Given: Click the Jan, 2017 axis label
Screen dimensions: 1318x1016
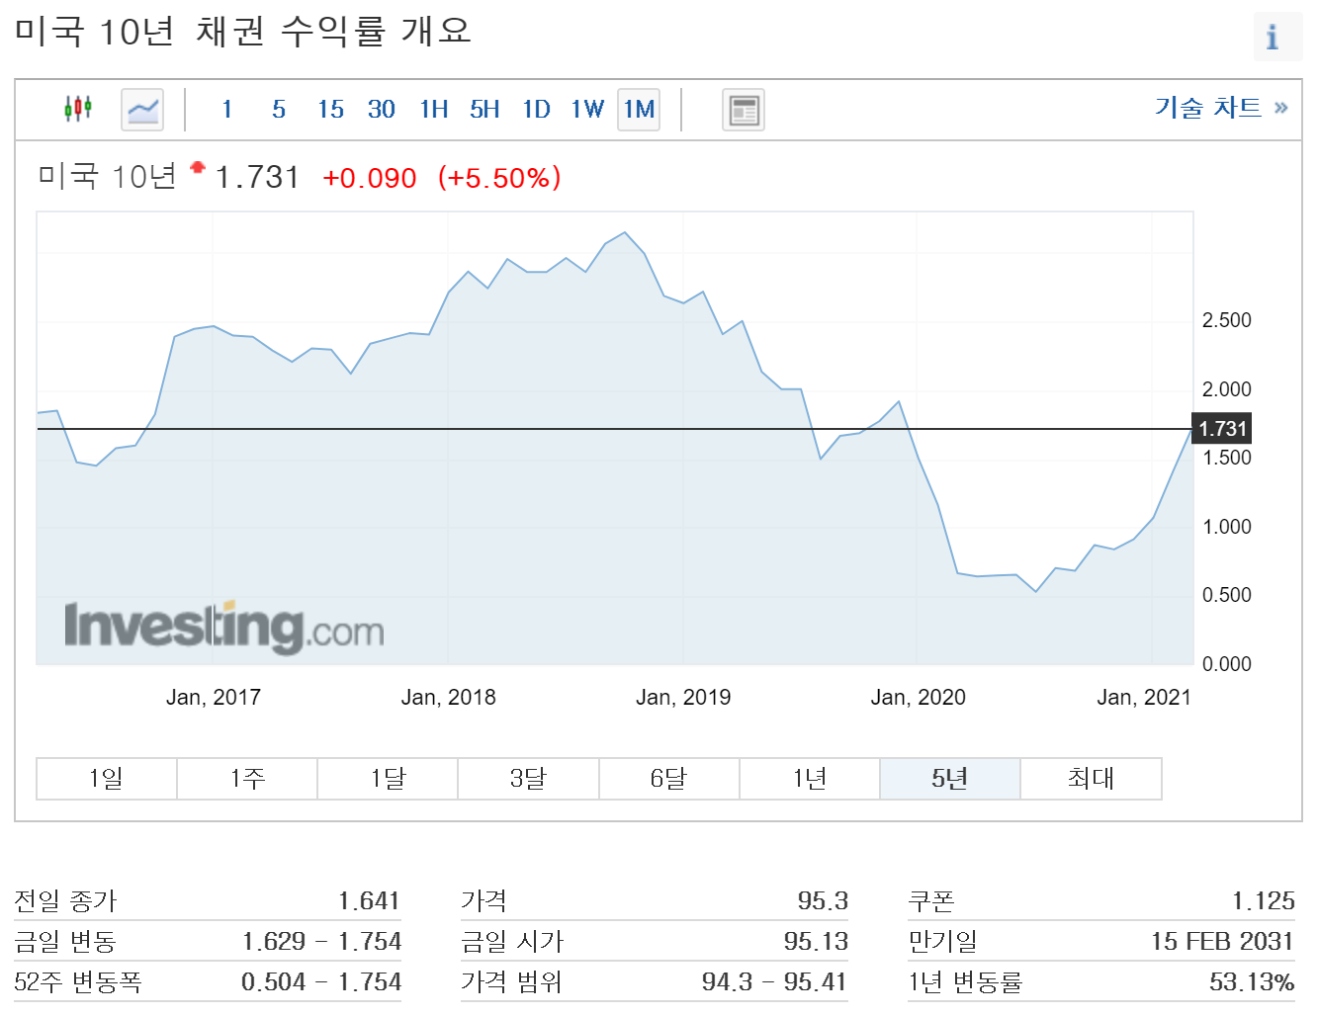Looking at the screenshot, I should [x=214, y=697].
